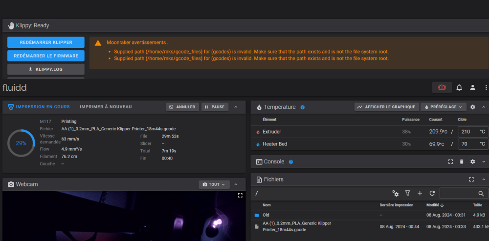
Task: Select the AA (1) gcode file row
Action: point(370,227)
